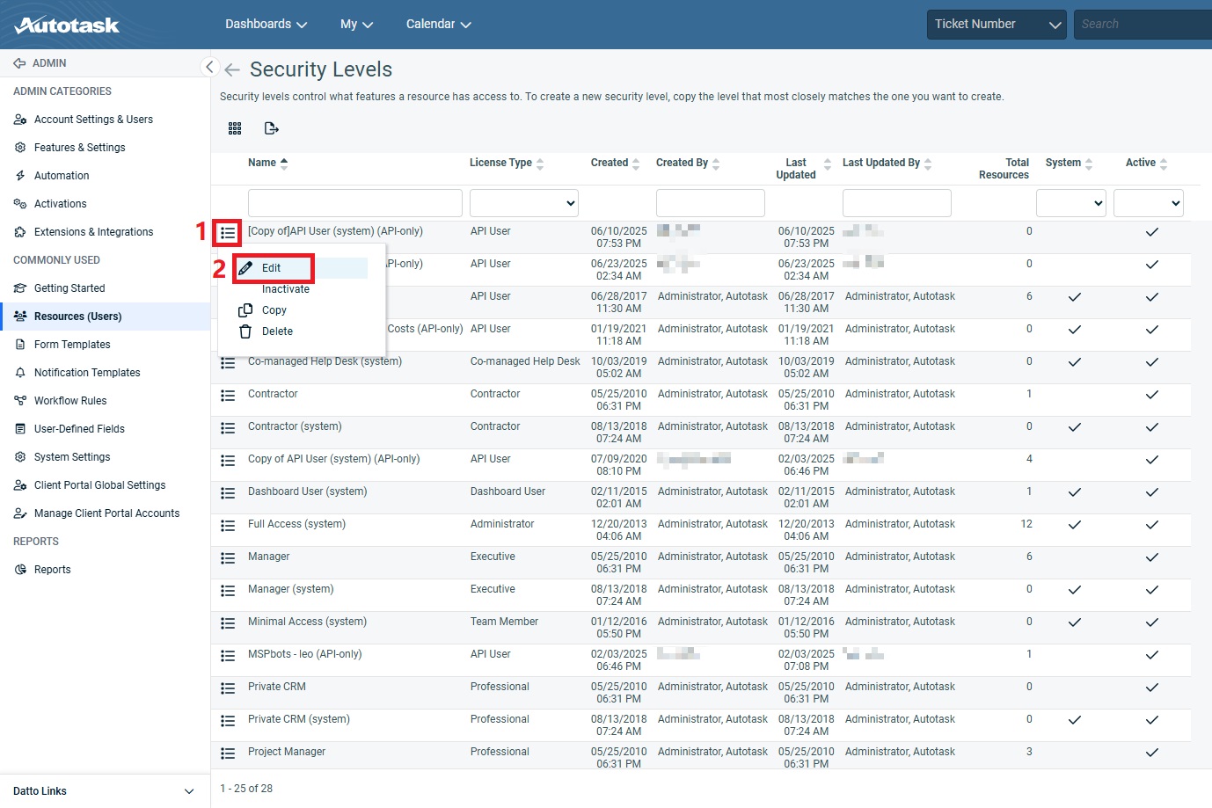Go to Workflow Rules in sidebar
The width and height of the screenshot is (1212, 808).
pos(70,401)
